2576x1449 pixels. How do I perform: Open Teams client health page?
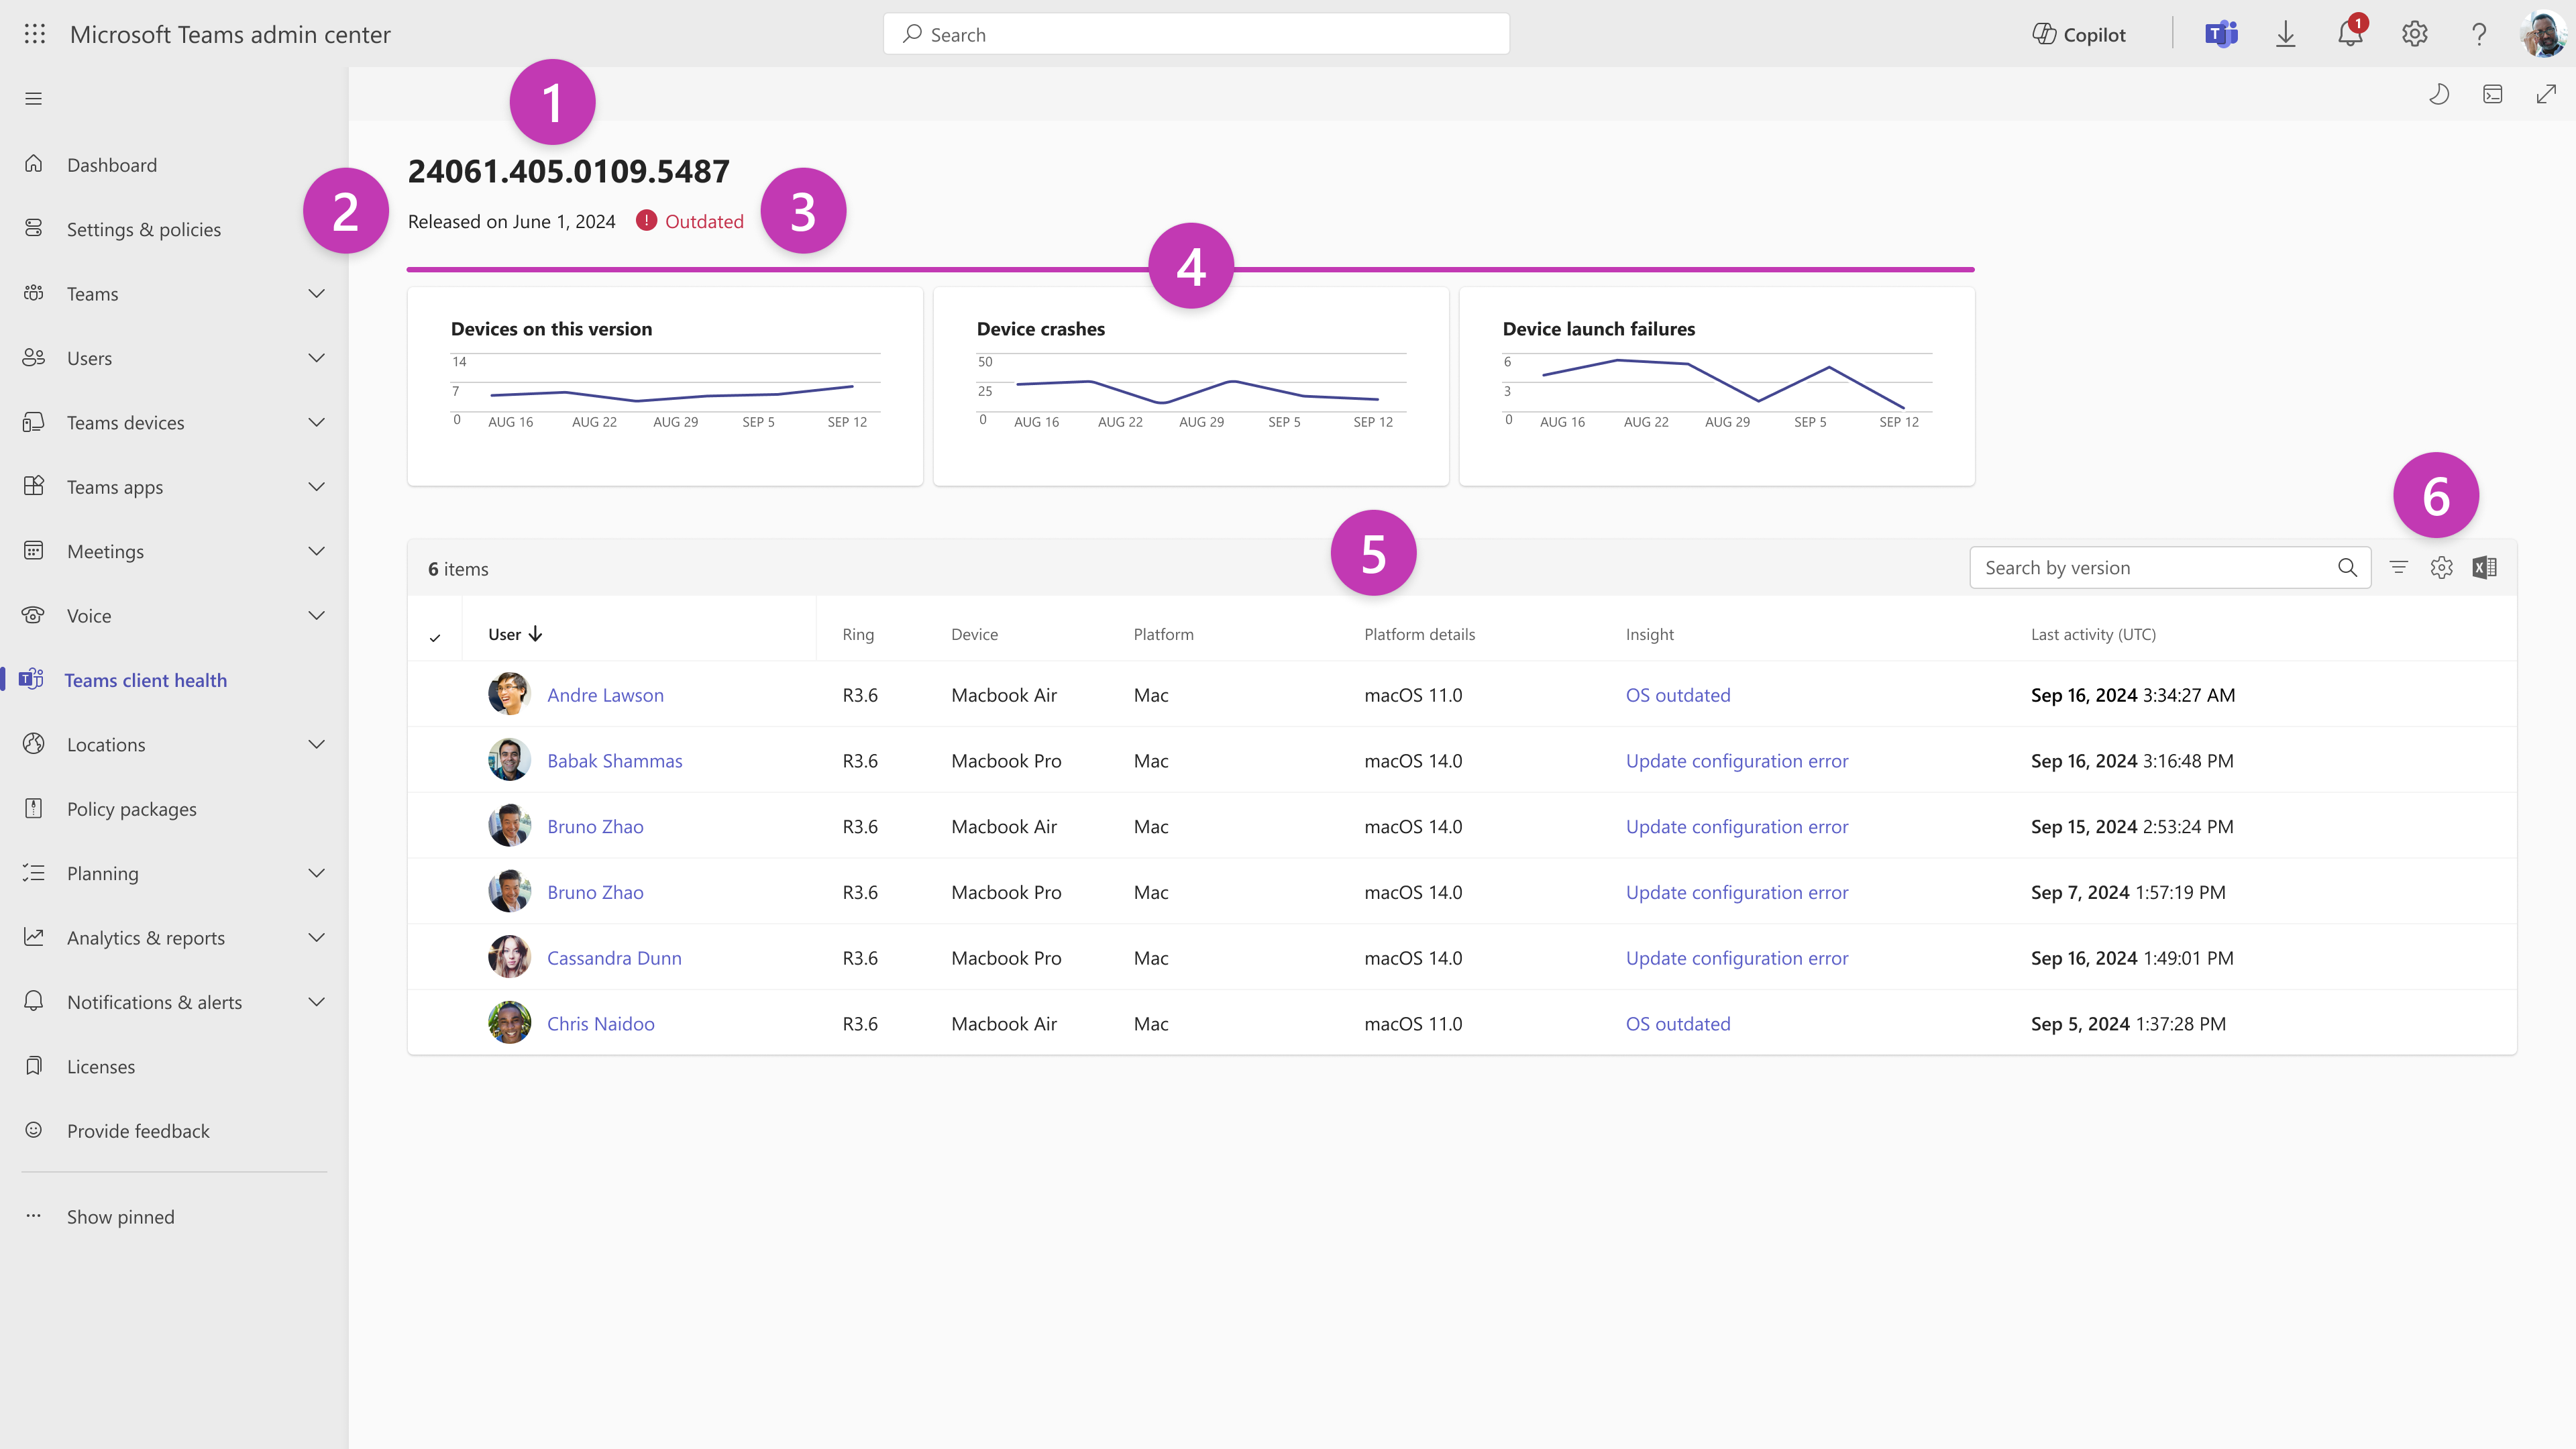[x=146, y=680]
